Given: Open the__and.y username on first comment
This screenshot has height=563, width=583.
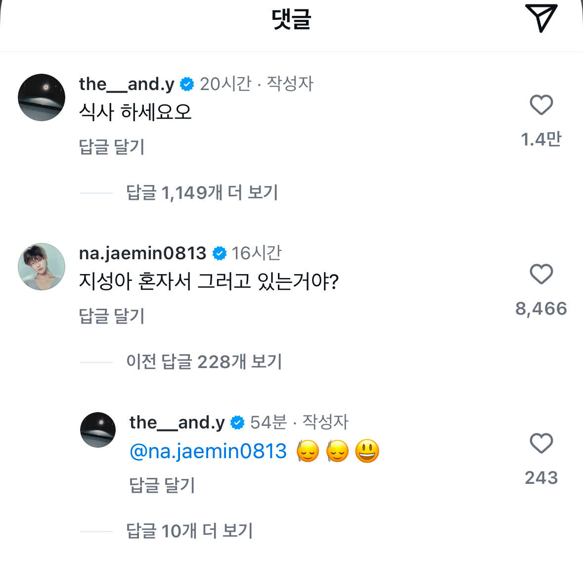Looking at the screenshot, I should coord(127,84).
